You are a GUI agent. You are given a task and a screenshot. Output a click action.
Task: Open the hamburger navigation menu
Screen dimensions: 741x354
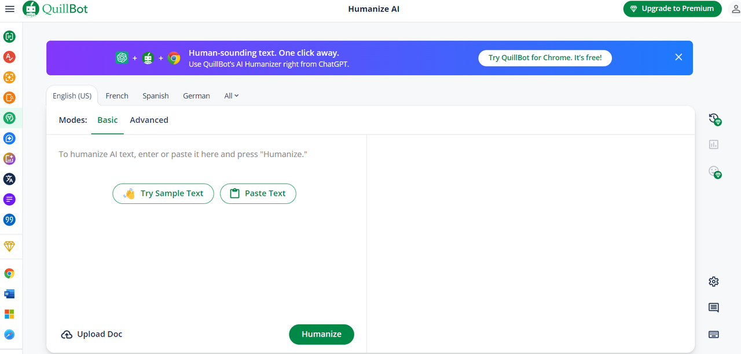9,9
